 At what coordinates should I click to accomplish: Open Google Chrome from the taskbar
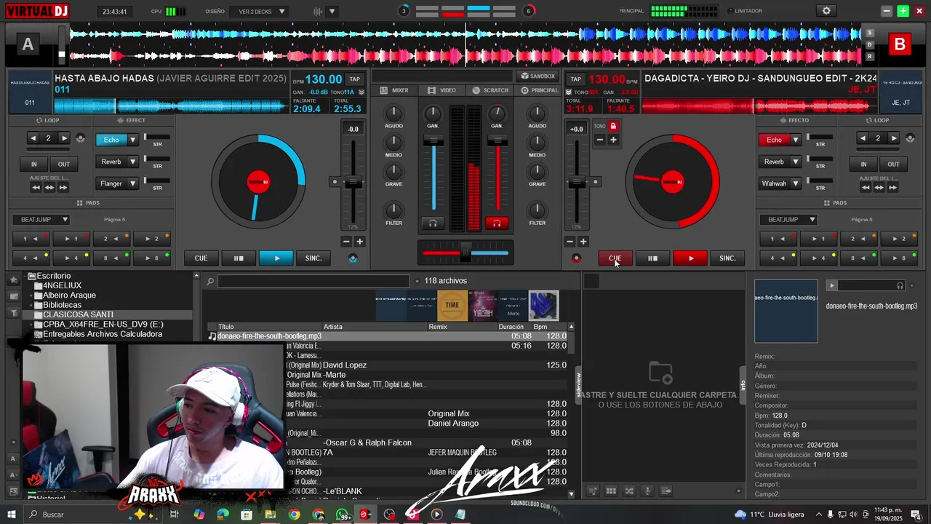click(294, 515)
